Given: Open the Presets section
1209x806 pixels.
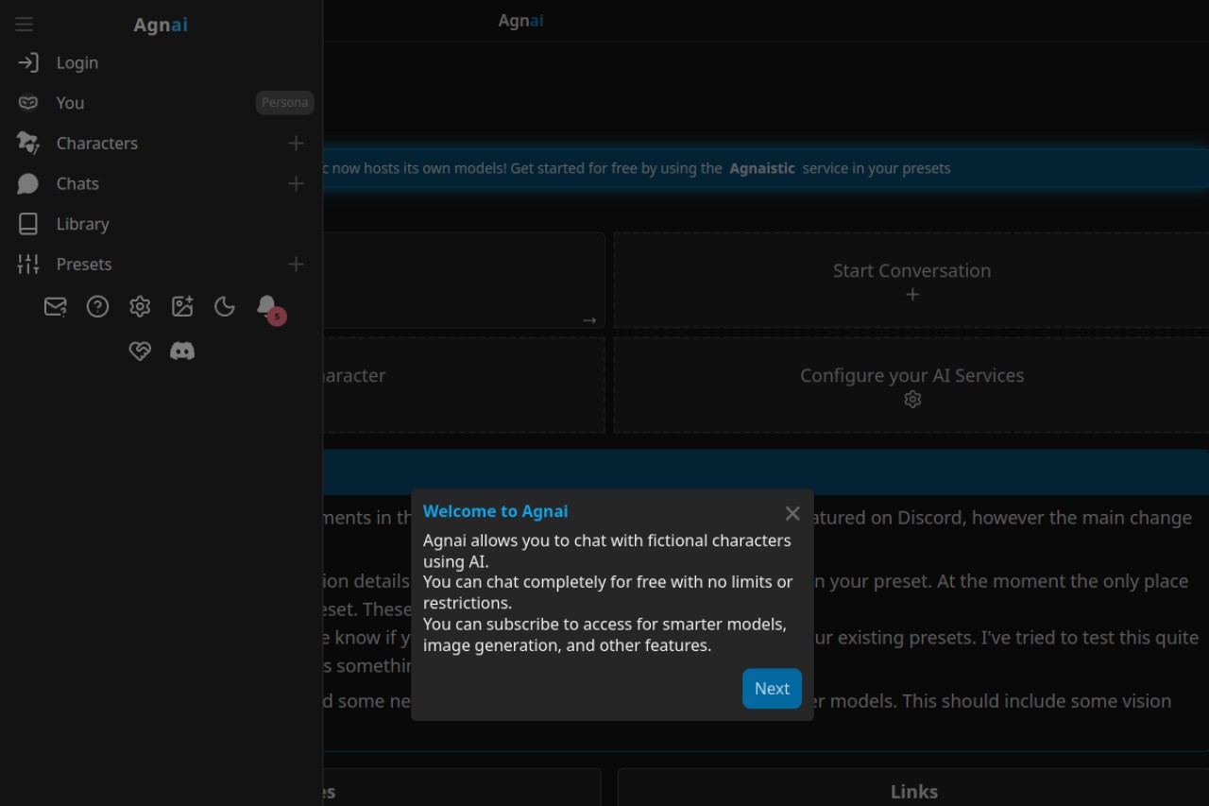Looking at the screenshot, I should click(x=84, y=265).
